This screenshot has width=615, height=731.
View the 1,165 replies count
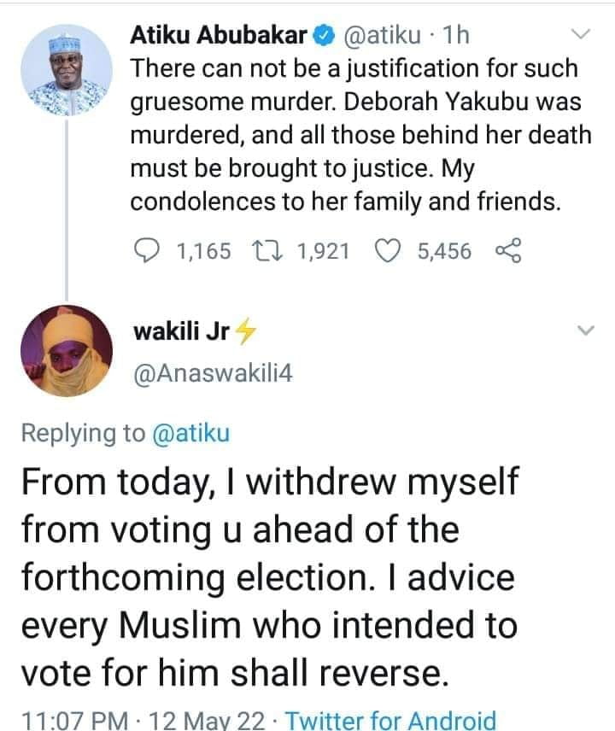pyautogui.click(x=204, y=251)
